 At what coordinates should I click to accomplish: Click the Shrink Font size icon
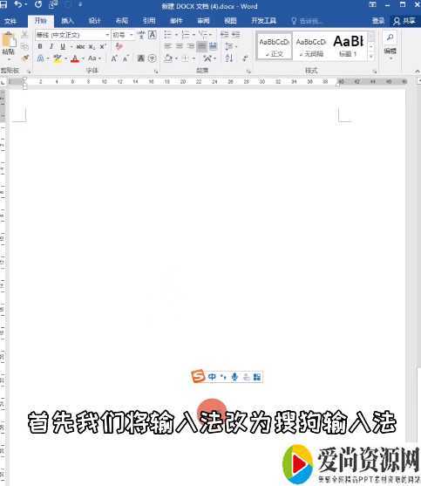[x=126, y=58]
